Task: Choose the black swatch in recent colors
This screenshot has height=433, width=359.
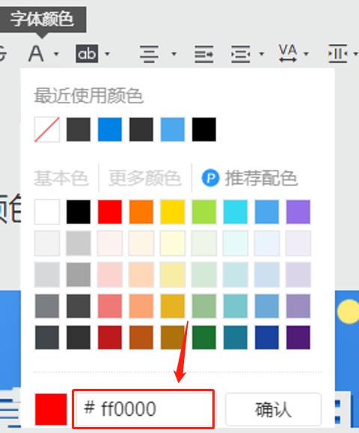Action: click(204, 129)
